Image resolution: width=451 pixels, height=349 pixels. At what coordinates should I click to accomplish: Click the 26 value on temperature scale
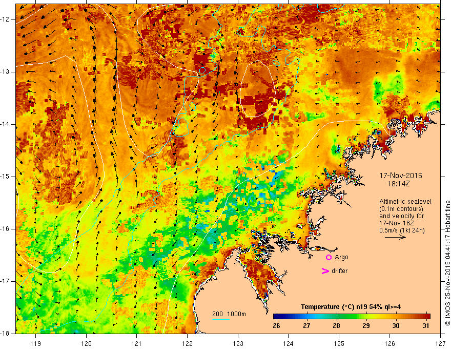click(x=276, y=326)
